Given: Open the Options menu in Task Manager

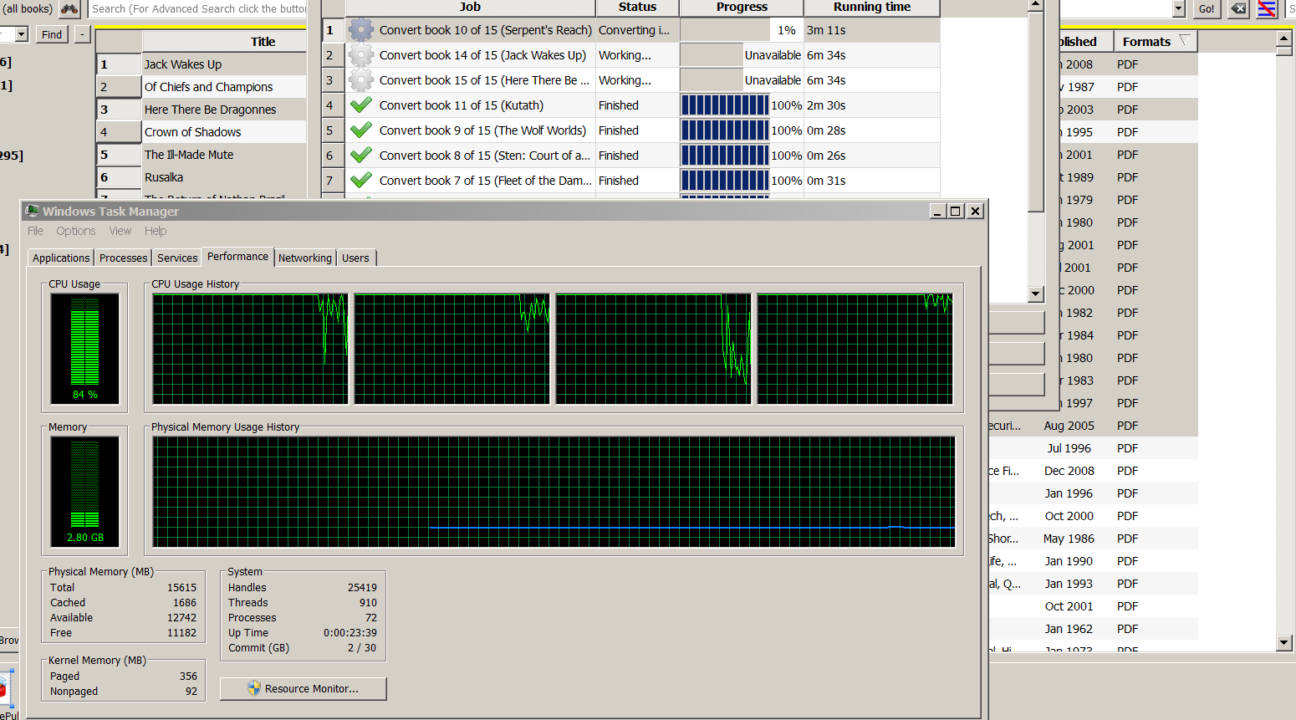Looking at the screenshot, I should (x=76, y=231).
